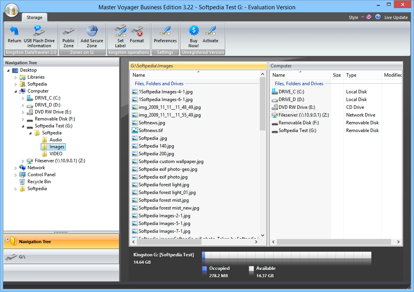
Task: Click the G:\Softpedia\Images path bar
Action: (x=198, y=66)
